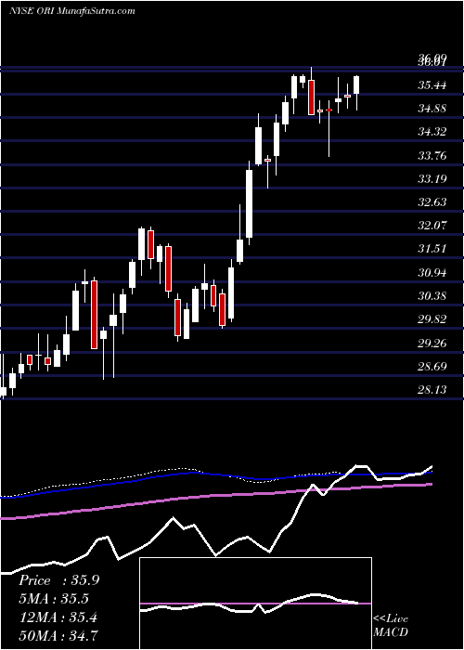Click the 28.69 price axis label

432,367
